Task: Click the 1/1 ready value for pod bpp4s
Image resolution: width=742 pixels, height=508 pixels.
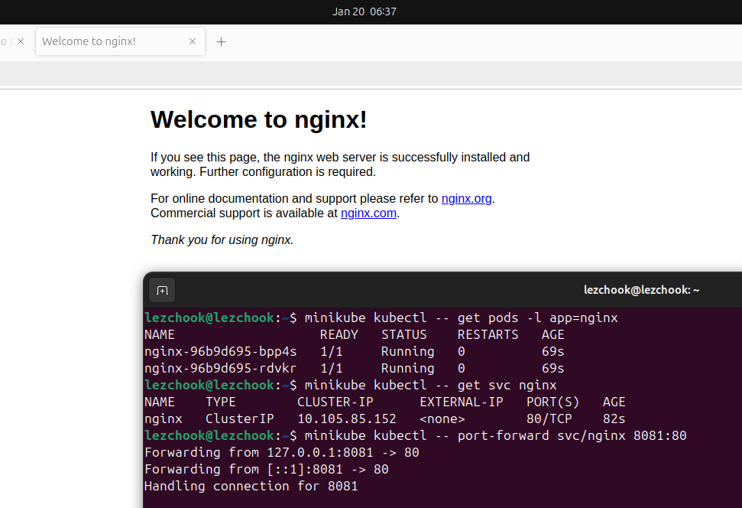Action: click(x=331, y=352)
